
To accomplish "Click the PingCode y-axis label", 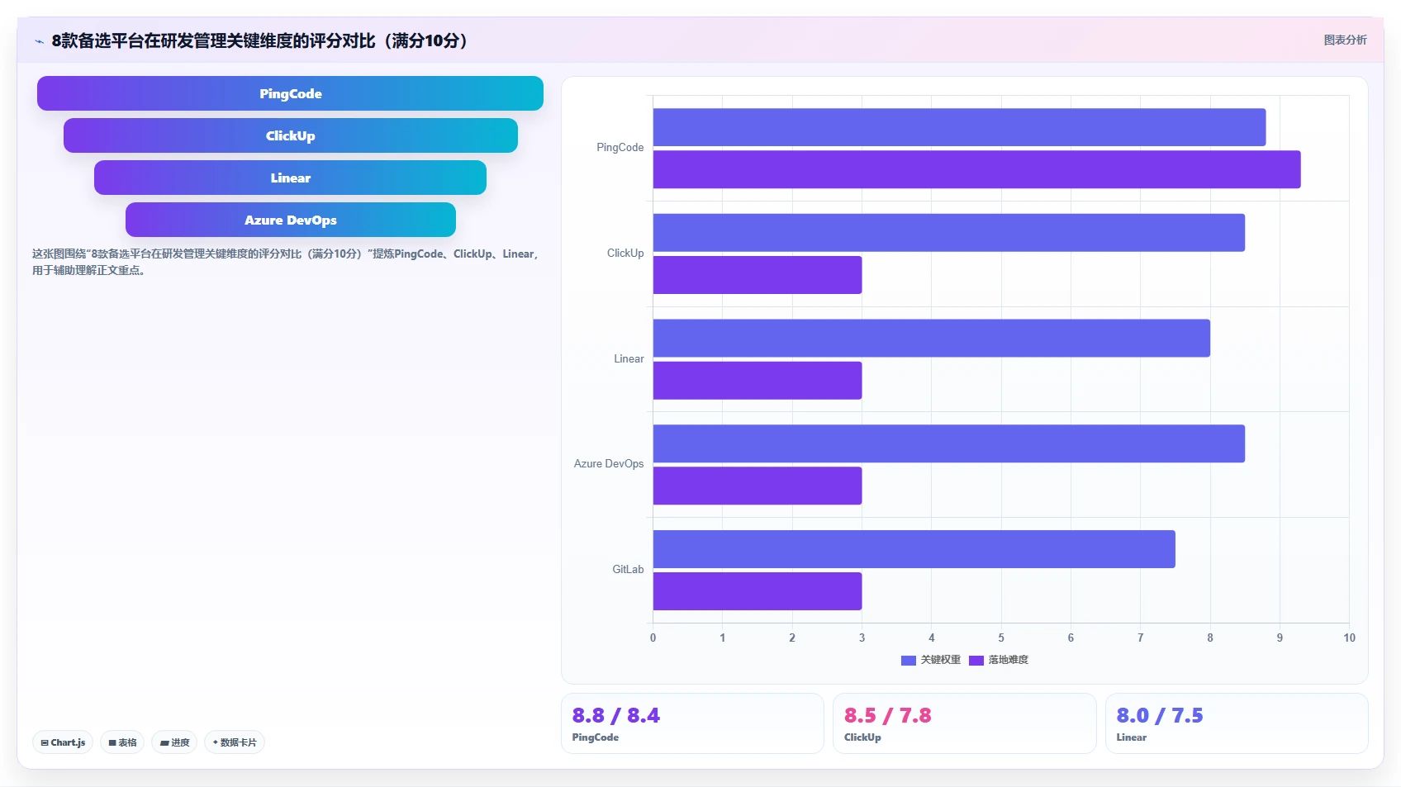I will 620,148.
